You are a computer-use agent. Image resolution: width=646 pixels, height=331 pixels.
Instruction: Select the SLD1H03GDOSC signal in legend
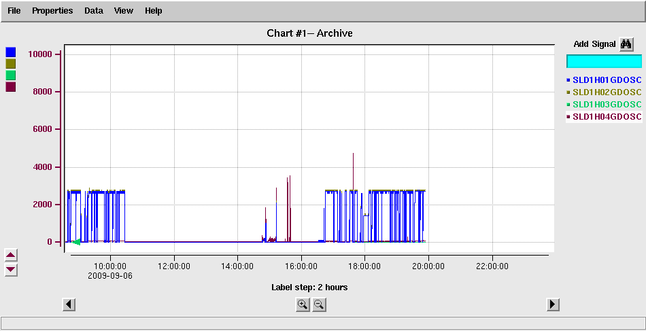tap(604, 105)
